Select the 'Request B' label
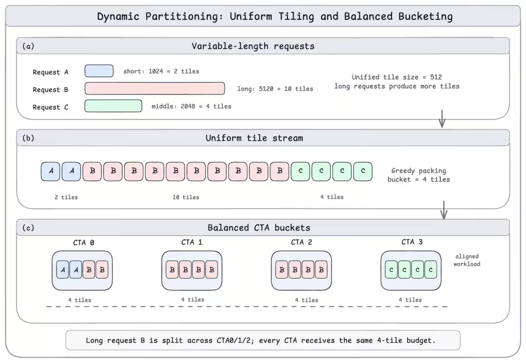Image resolution: width=526 pixels, height=363 pixels. (x=50, y=90)
